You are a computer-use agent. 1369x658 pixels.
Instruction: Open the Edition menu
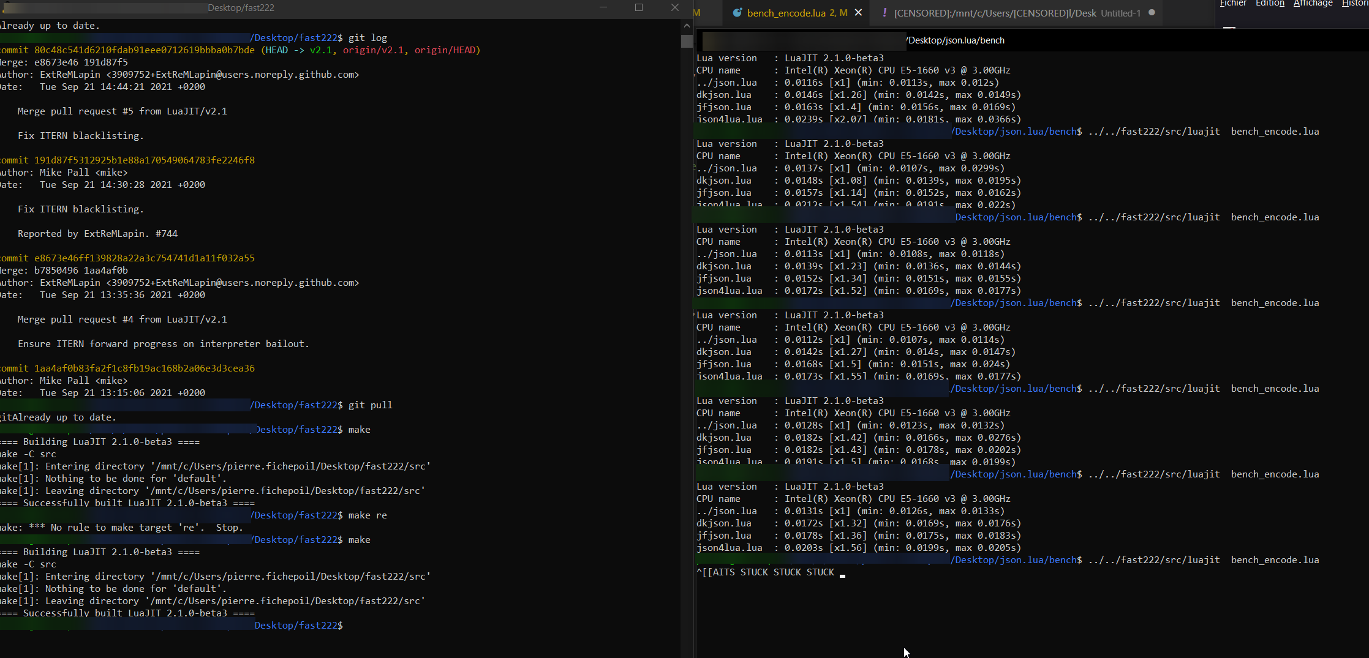click(1270, 4)
